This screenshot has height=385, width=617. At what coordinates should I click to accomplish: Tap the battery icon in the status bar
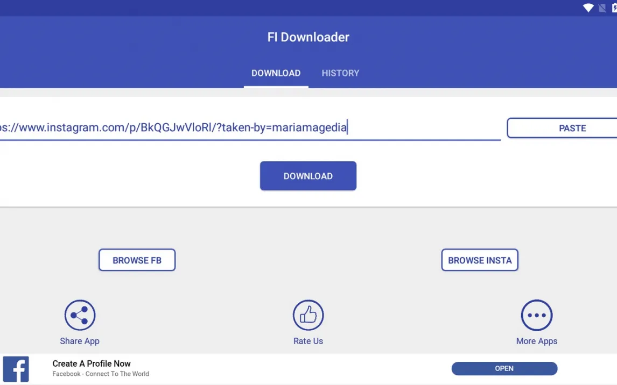click(x=614, y=8)
